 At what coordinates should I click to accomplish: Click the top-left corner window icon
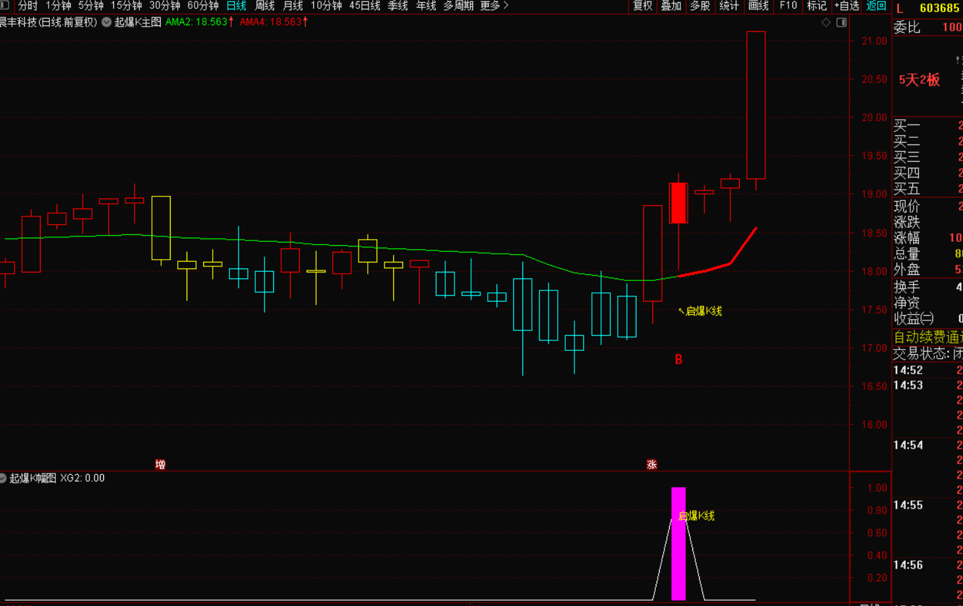[x=5, y=6]
